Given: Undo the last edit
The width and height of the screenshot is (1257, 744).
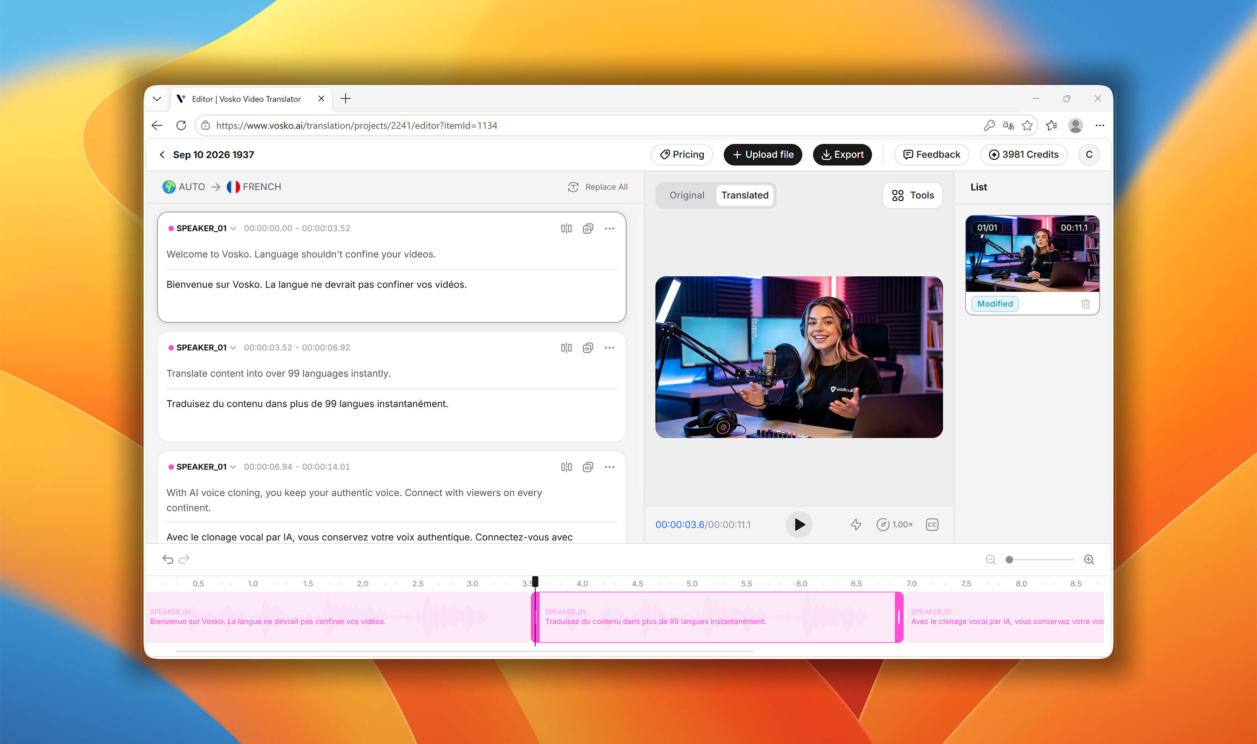Looking at the screenshot, I should click(x=168, y=560).
